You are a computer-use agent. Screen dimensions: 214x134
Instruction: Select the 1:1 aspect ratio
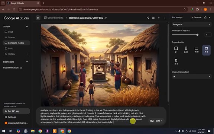pos(176,50)
